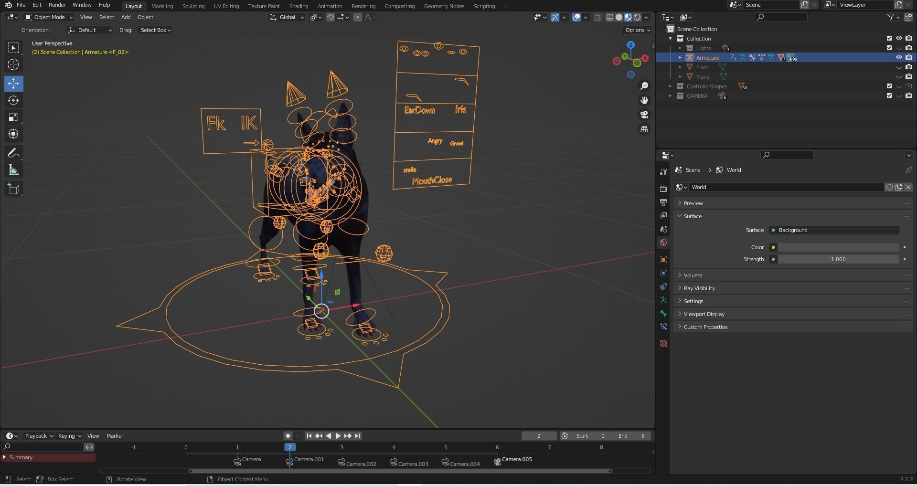Viewport: 917px width, 486px height.
Task: Select the Cursor tool
Action: (13, 64)
